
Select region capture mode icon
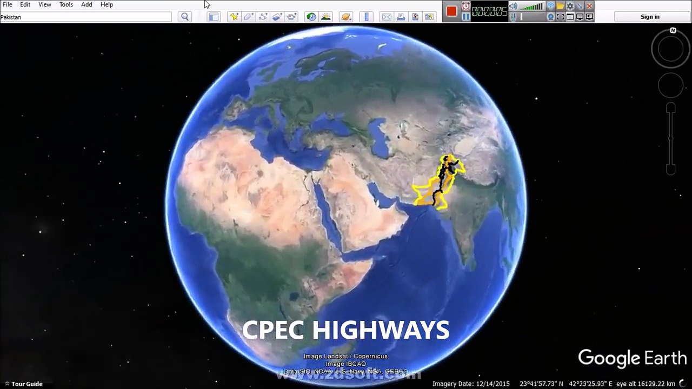click(560, 17)
